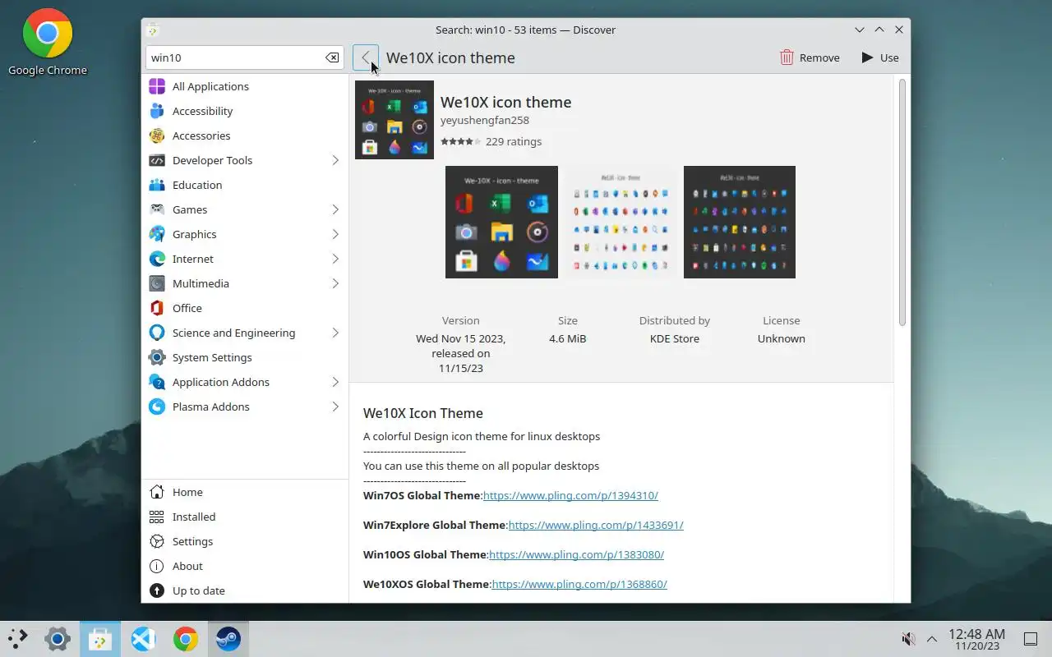Select the Application Addons icon
This screenshot has height=657, width=1052.
pyautogui.click(x=157, y=382)
